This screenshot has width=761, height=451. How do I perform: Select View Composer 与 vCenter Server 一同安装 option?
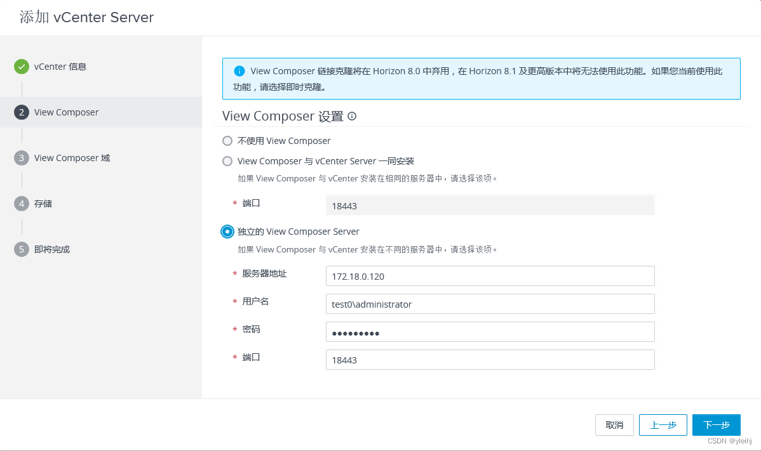point(227,161)
